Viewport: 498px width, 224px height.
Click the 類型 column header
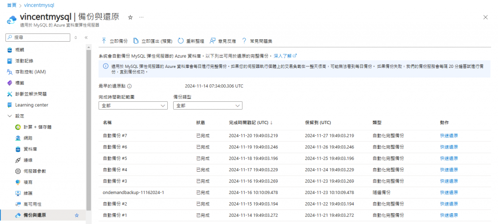377,123
